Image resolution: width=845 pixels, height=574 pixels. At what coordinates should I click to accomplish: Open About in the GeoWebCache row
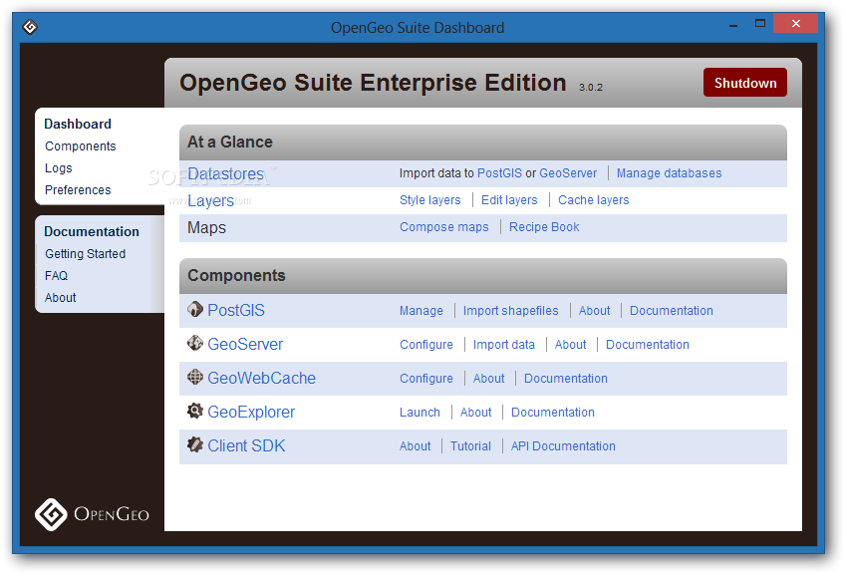tap(489, 379)
